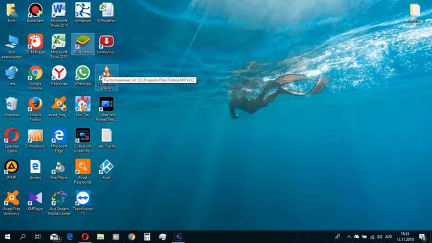Viewport: 432px width, 243px height.
Task: Open the battery status tray icon
Action: coord(364,237)
